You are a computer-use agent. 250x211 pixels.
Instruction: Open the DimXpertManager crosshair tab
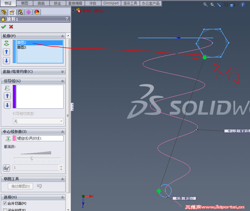29,12
